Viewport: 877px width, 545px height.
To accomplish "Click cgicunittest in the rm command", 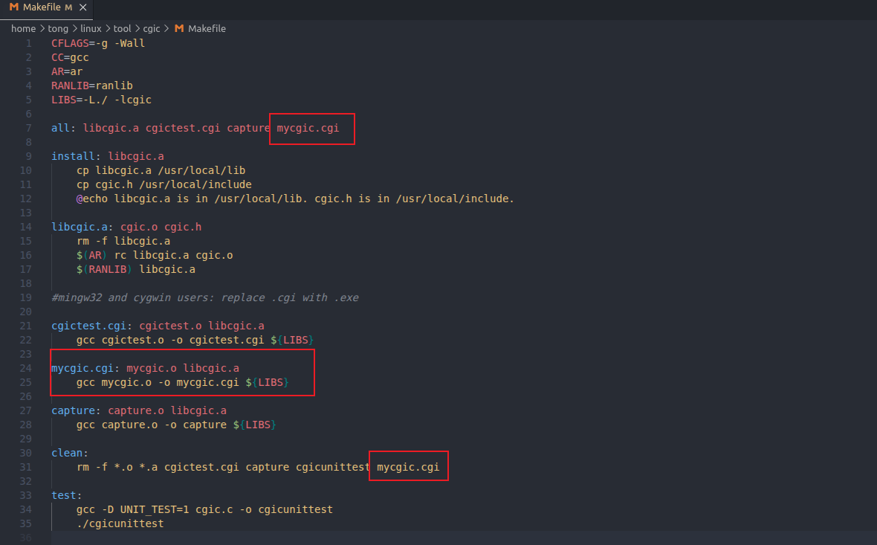I will point(333,467).
